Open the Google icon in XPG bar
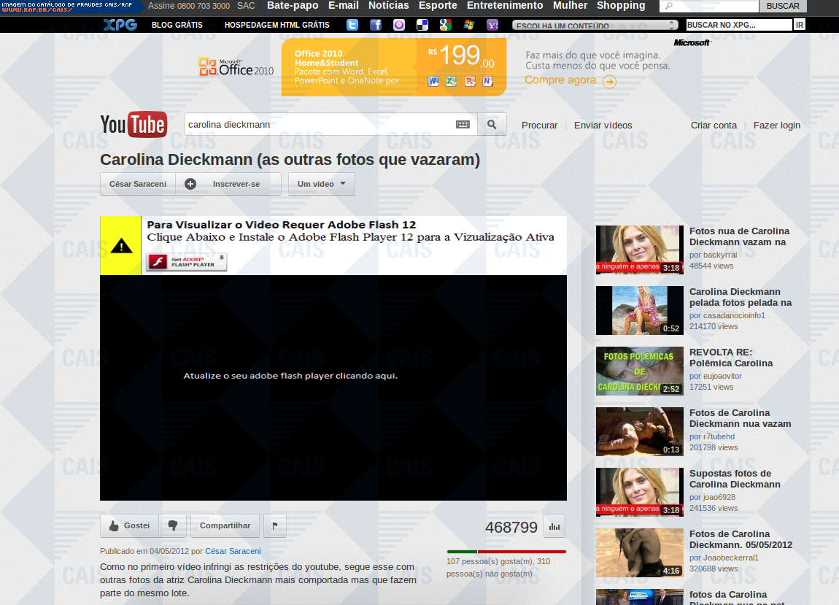Image resolution: width=839 pixels, height=605 pixels. [446, 25]
